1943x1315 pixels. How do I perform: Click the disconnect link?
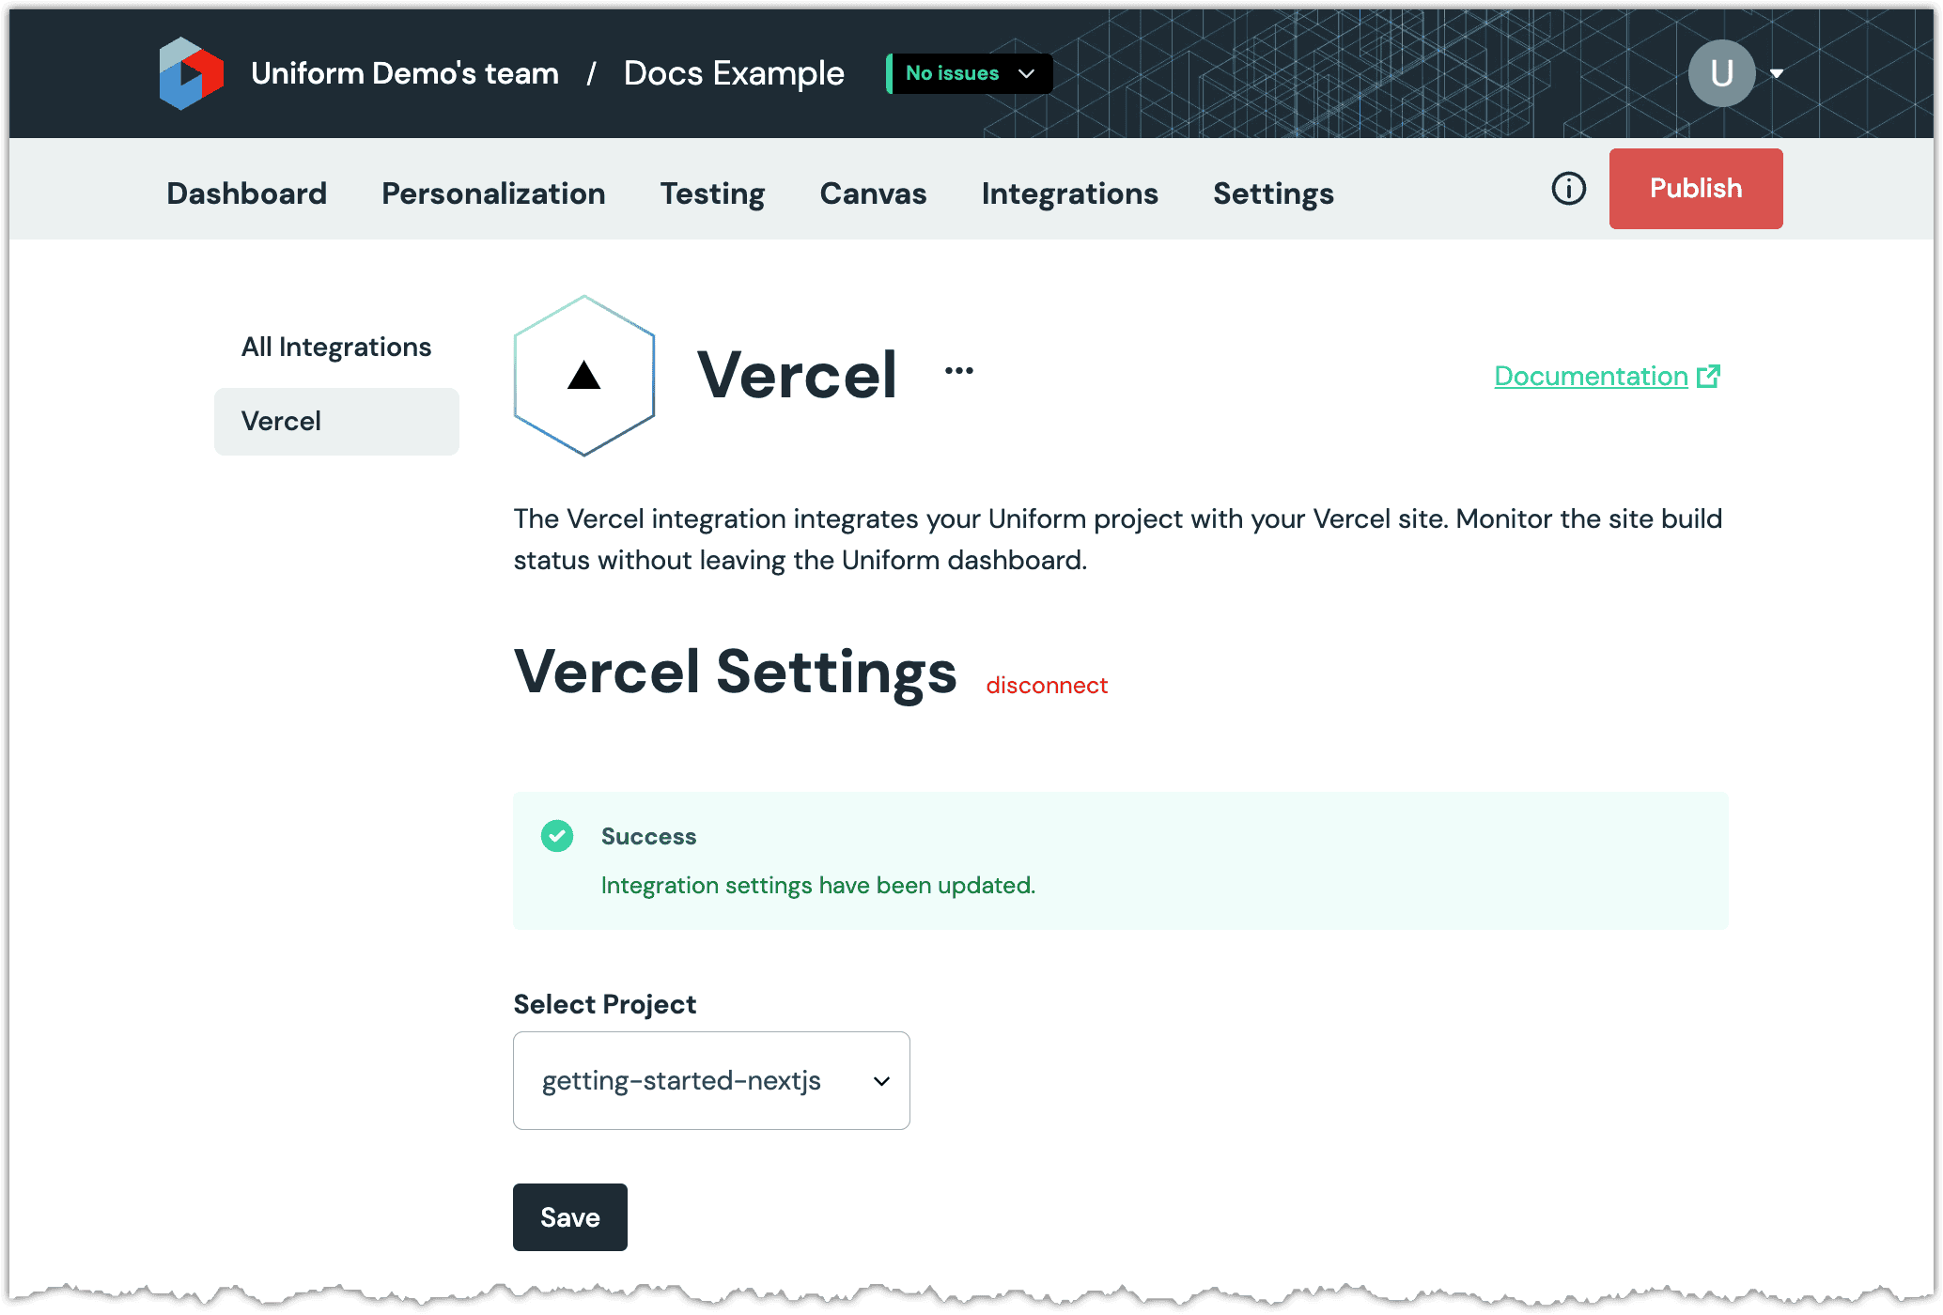tap(1047, 686)
